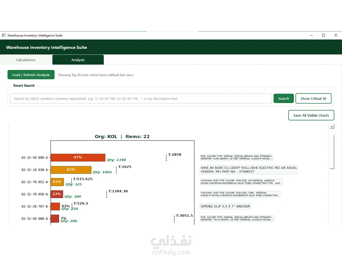Click the 62% orange bar for 02-32-10-038-A
Screen dimensions: 342x256
71,170
